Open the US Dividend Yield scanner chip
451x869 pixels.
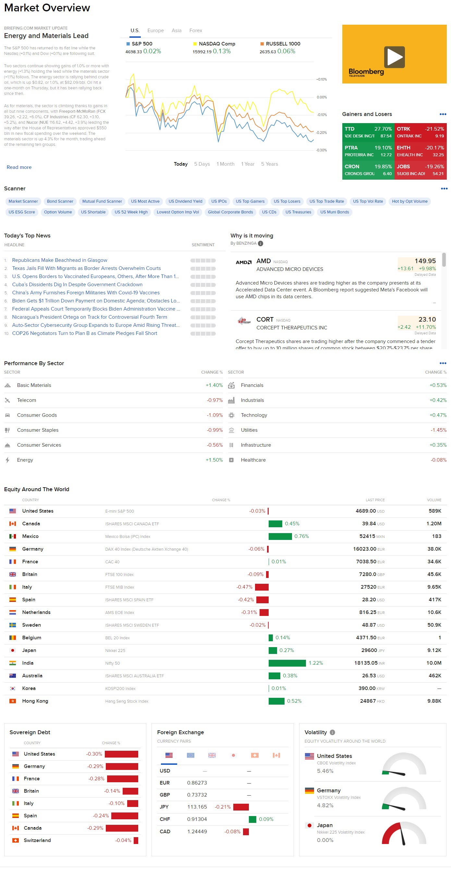[185, 201]
